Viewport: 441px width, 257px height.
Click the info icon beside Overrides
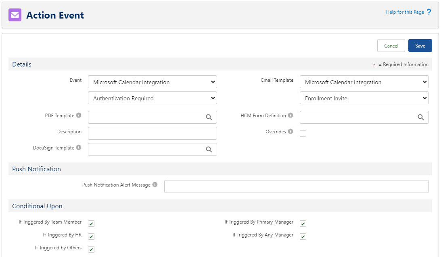(291, 132)
